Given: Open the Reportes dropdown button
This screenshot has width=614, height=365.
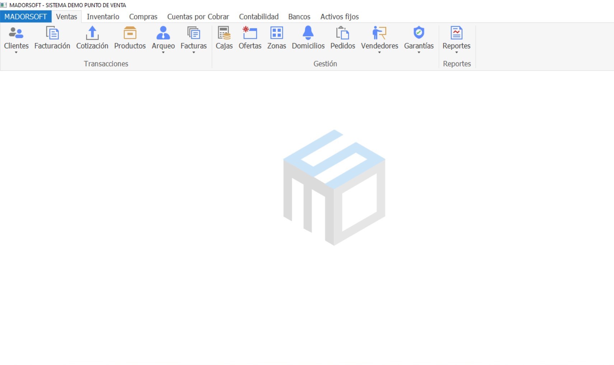Looking at the screenshot, I should point(456,52).
